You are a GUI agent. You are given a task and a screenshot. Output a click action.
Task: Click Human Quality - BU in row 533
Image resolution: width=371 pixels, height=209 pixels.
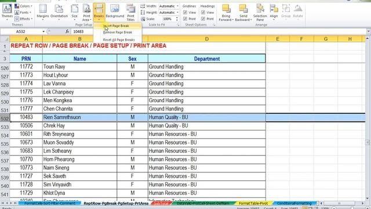tap(207, 125)
